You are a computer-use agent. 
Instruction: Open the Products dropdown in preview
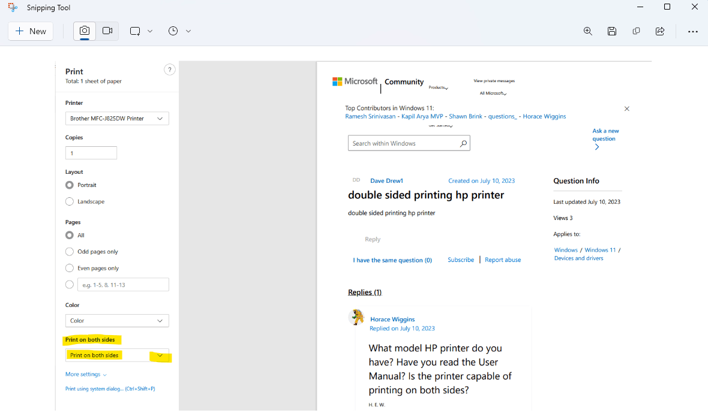click(x=439, y=88)
